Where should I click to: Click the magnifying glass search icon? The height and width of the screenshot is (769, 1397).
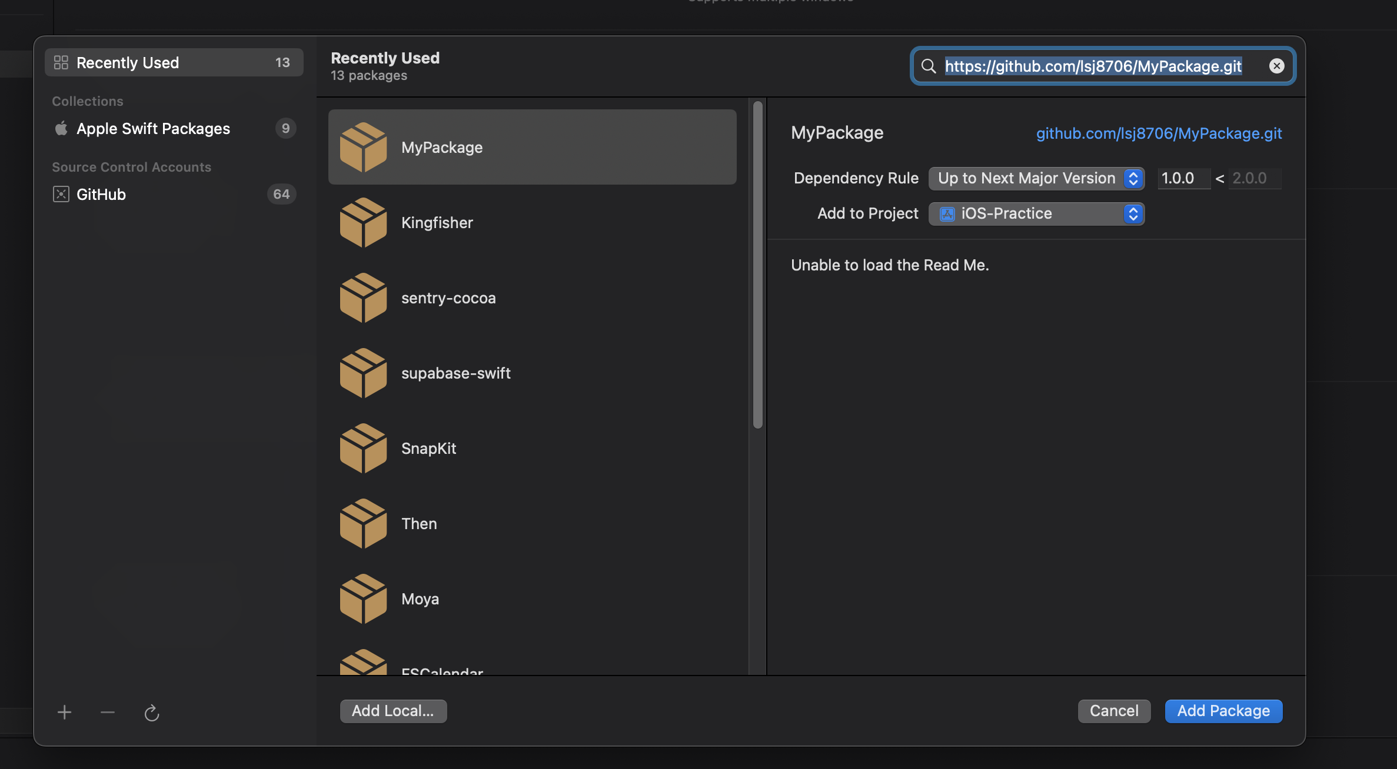tap(929, 66)
